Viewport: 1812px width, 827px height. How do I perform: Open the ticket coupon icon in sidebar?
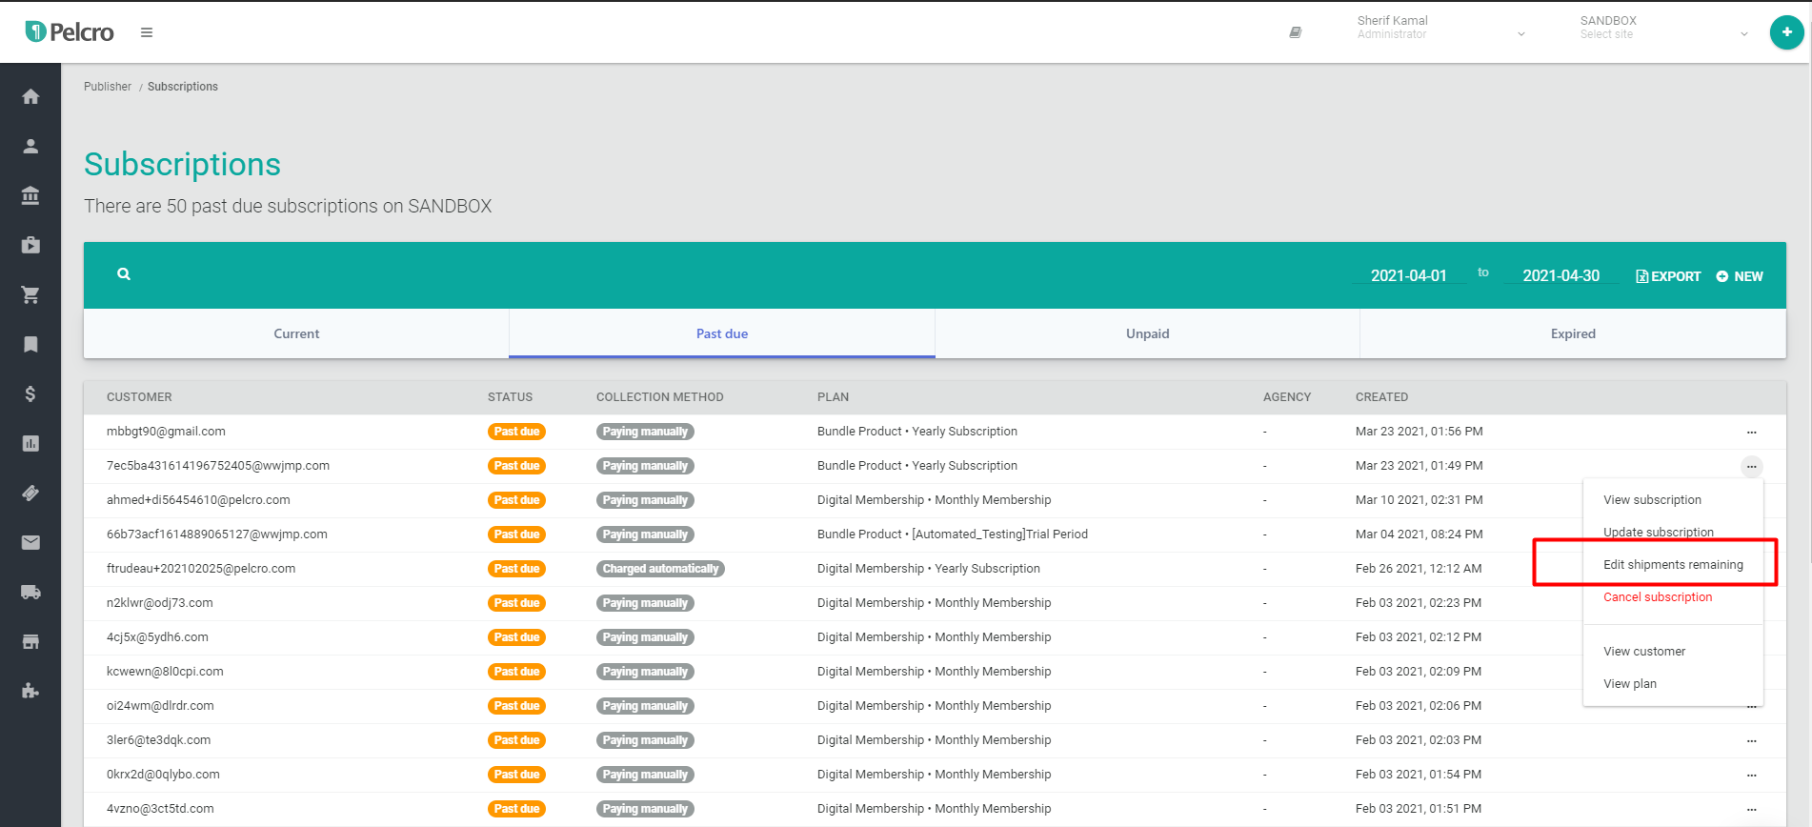(30, 493)
